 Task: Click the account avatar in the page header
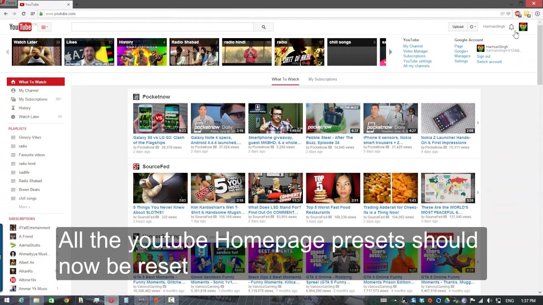click(x=523, y=27)
